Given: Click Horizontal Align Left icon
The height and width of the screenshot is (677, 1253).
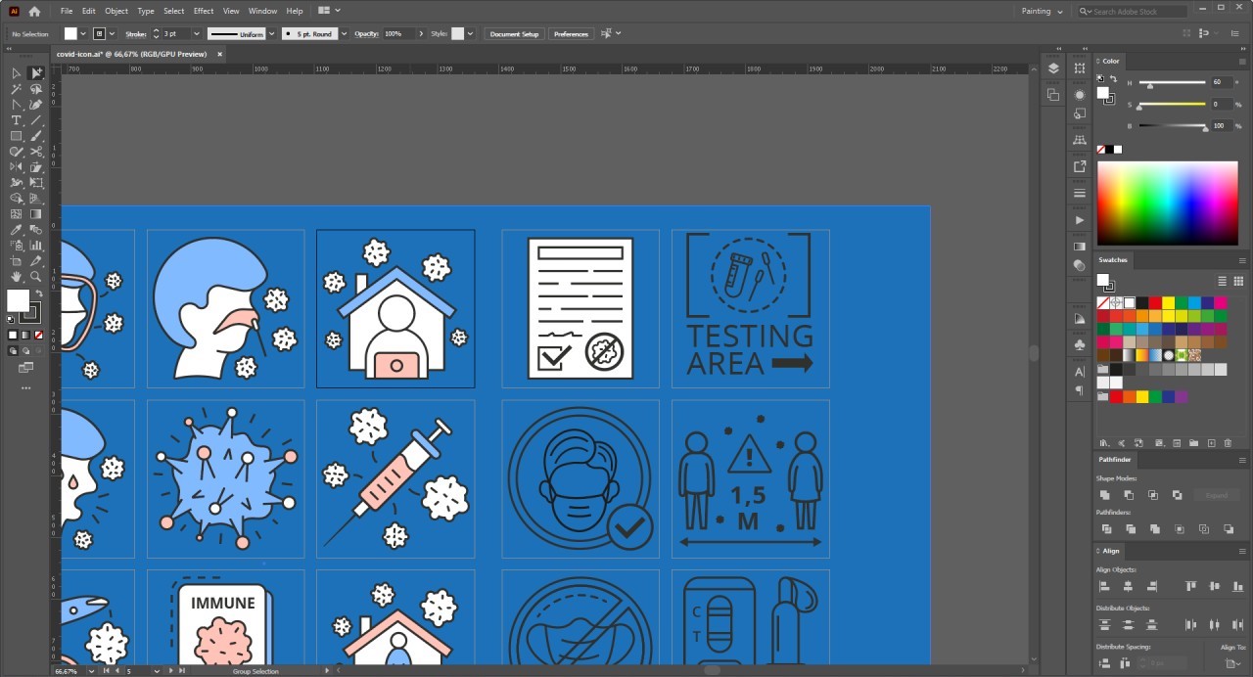Looking at the screenshot, I should (1104, 586).
